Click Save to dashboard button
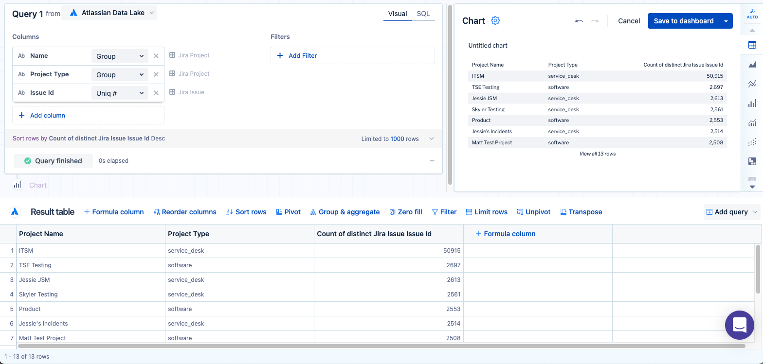 point(684,21)
